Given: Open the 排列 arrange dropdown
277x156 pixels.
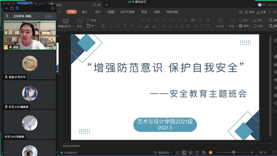Looking at the screenshot, I should coord(245,26).
